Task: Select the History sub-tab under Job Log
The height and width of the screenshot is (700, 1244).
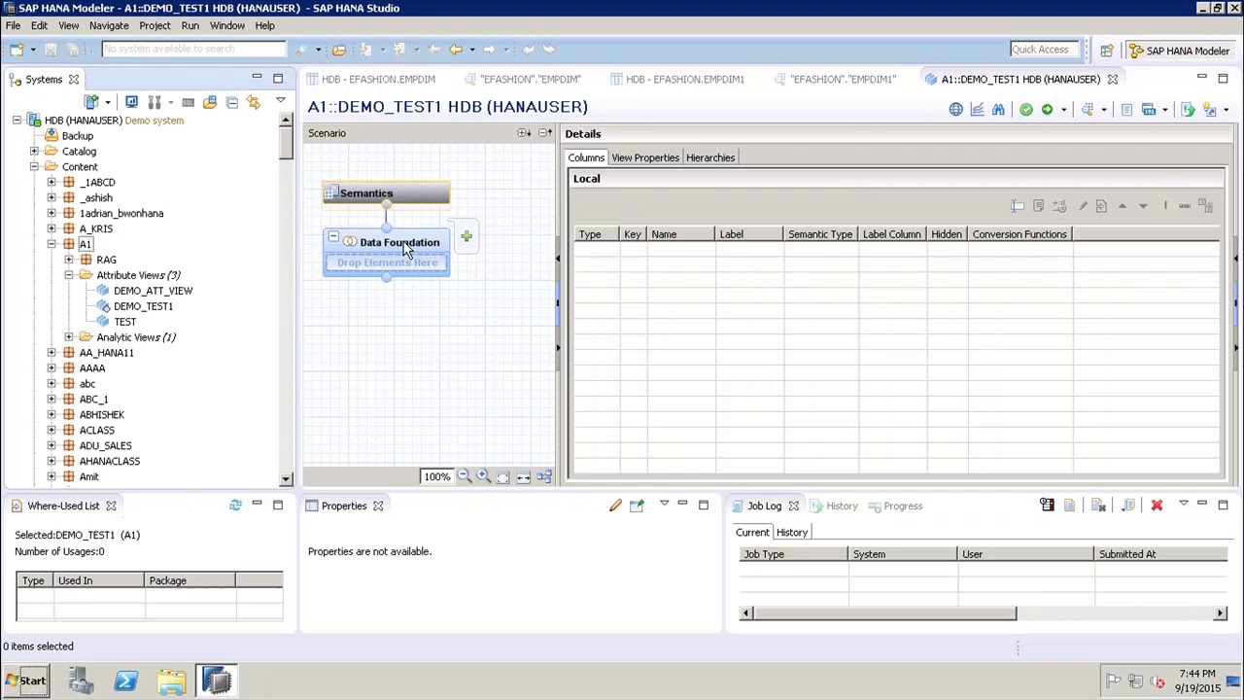Action: (x=792, y=533)
